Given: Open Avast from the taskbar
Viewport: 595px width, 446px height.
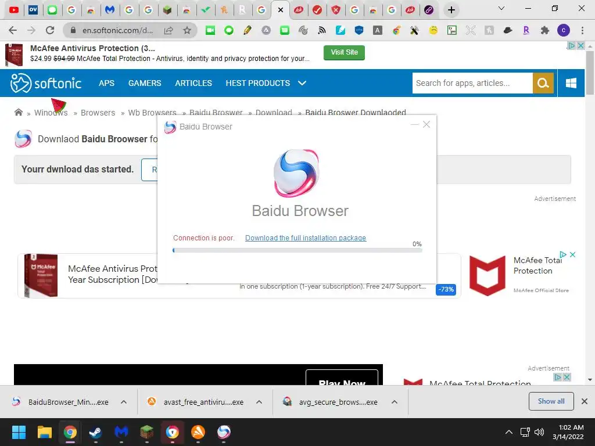Looking at the screenshot, I should [198, 432].
